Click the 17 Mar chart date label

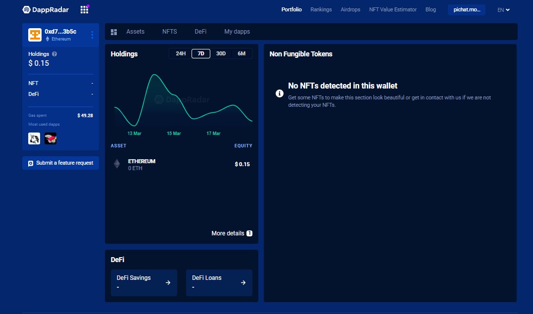click(213, 134)
